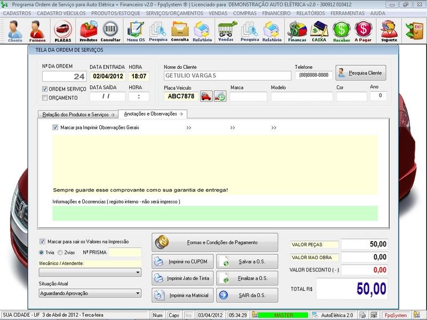
Task: Open the CADASTROS menu
Action: pos(17,13)
